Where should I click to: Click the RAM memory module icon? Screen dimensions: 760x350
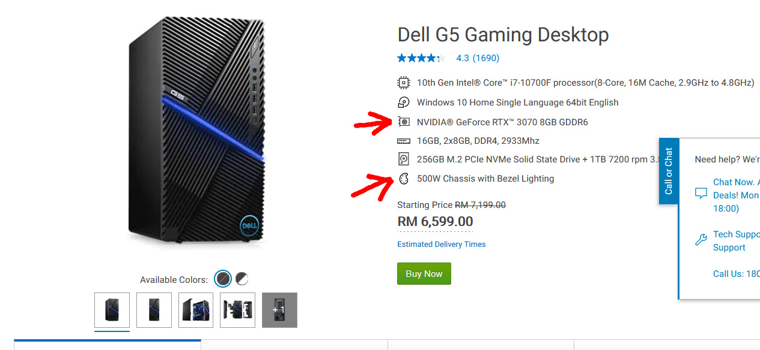pyautogui.click(x=404, y=141)
